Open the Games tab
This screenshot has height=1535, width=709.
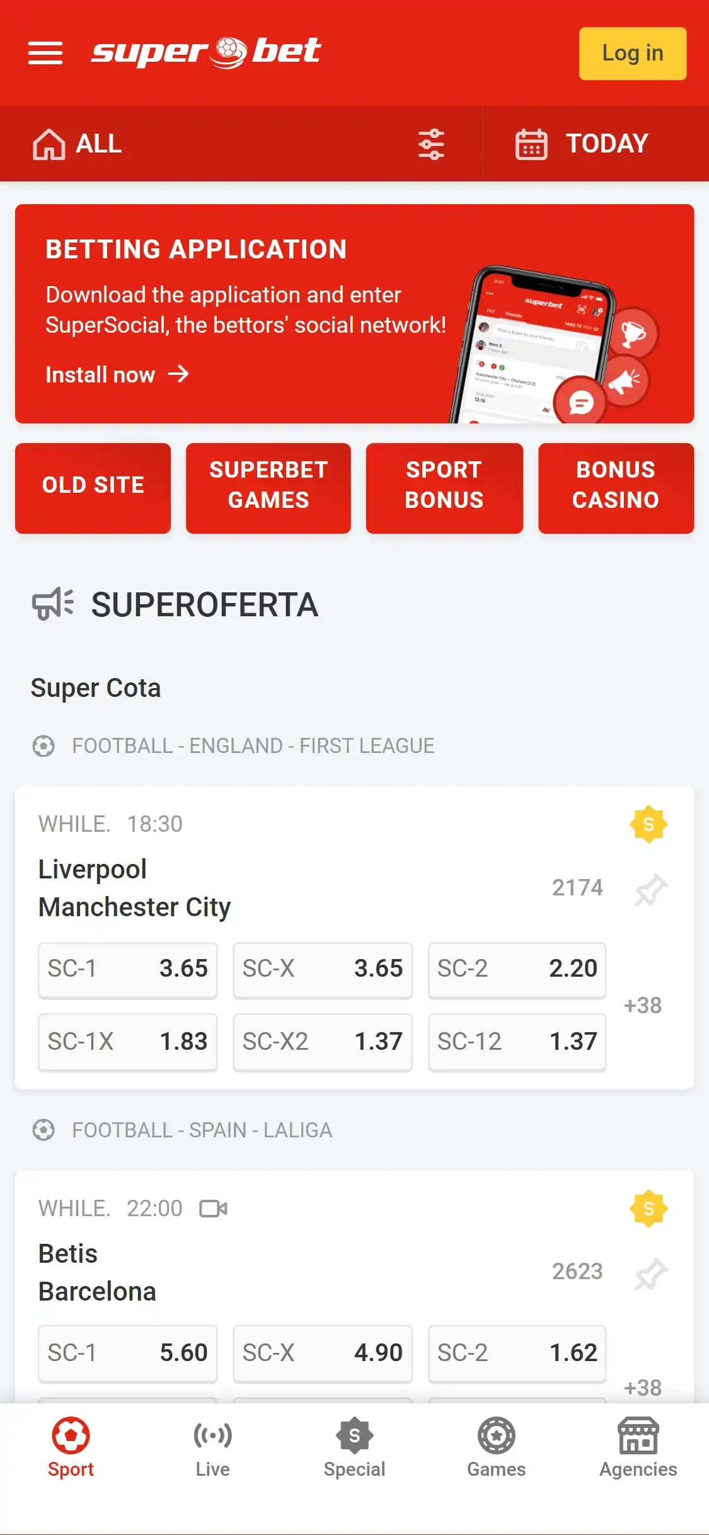click(496, 1447)
